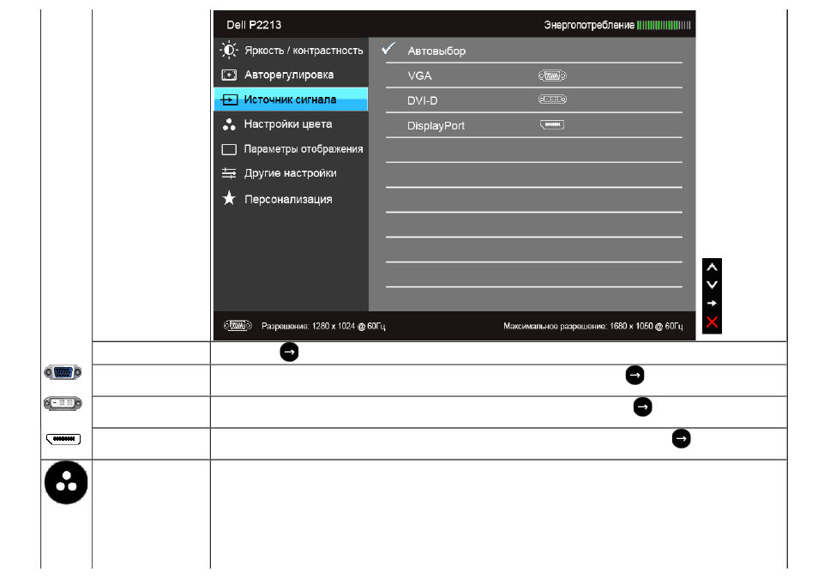Click checkmark next to Автовыбор
The width and height of the screenshot is (818, 578).
click(388, 49)
